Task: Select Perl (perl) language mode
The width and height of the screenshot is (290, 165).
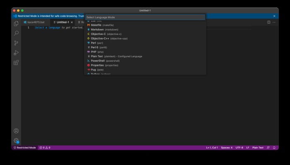Action: coord(145,43)
